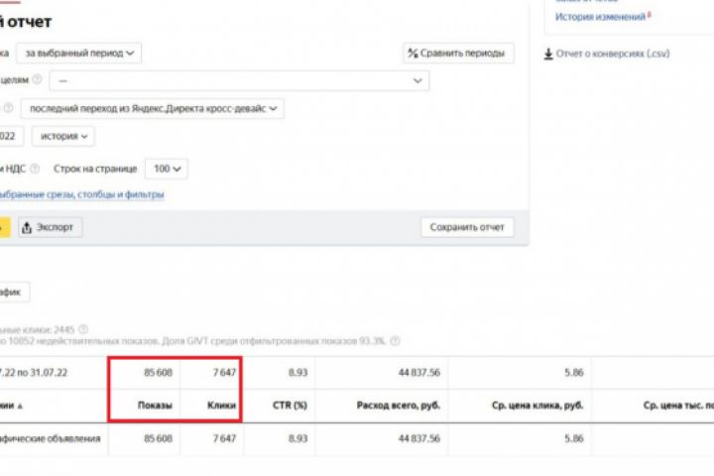Image resolution: width=714 pixels, height=476 pixels.
Task: Click the Экспорт upload icon
Action: tap(27, 227)
